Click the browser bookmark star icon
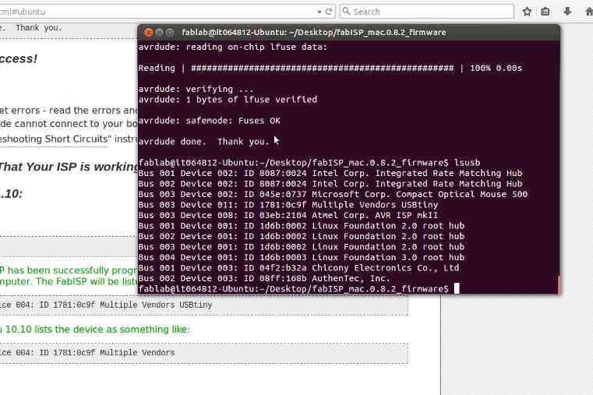 coord(527,12)
